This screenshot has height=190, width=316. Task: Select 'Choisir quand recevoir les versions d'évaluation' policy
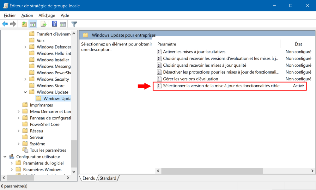[221, 58]
